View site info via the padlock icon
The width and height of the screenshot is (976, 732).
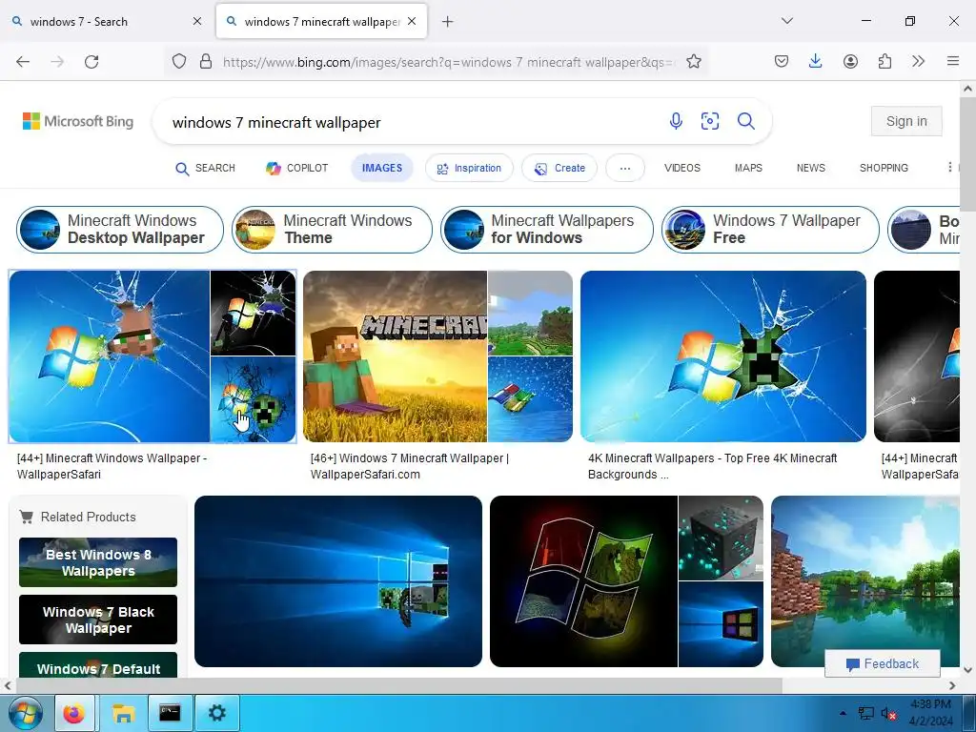click(x=206, y=62)
